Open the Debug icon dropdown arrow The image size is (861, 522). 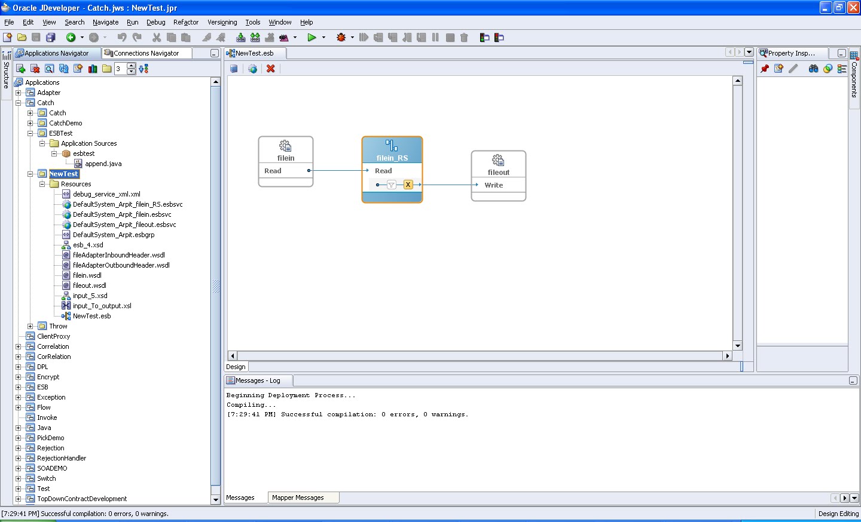[352, 37]
